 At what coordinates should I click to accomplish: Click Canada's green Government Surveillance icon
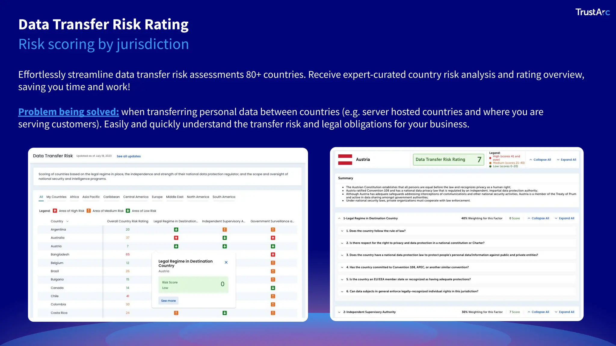(x=273, y=288)
